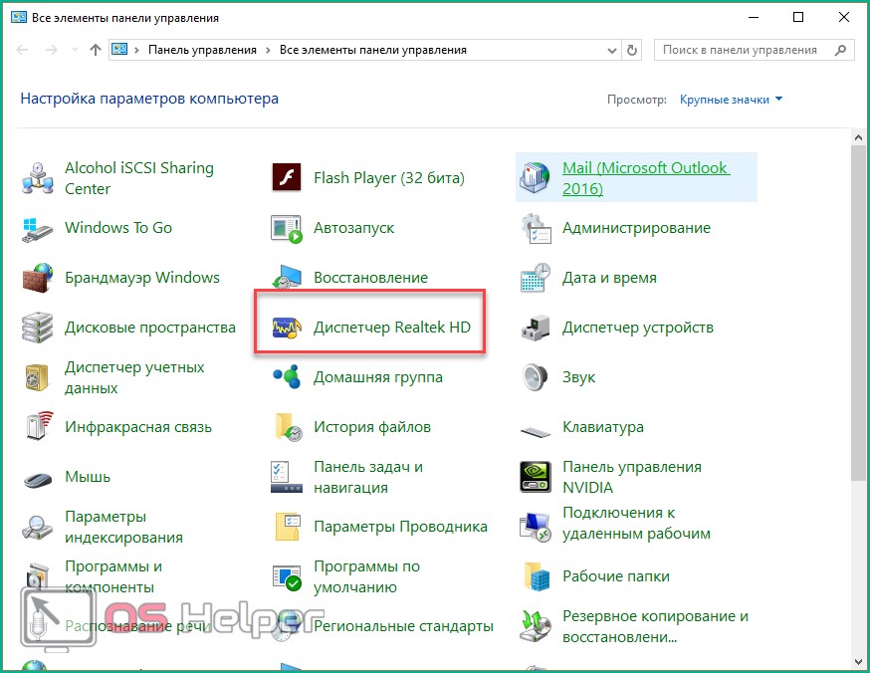Open Alcohol iSCSI Sharing Center icon

[37, 178]
